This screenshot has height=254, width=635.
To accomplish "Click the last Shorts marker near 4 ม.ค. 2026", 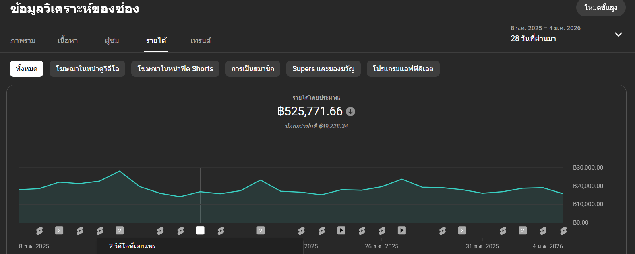I will (x=563, y=231).
